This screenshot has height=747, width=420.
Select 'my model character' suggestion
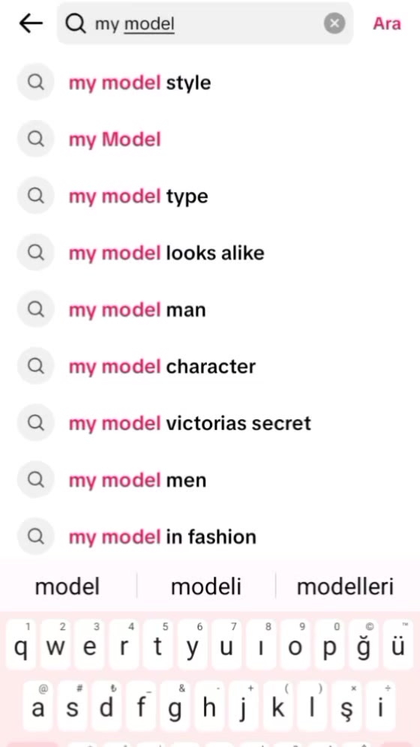click(210, 366)
